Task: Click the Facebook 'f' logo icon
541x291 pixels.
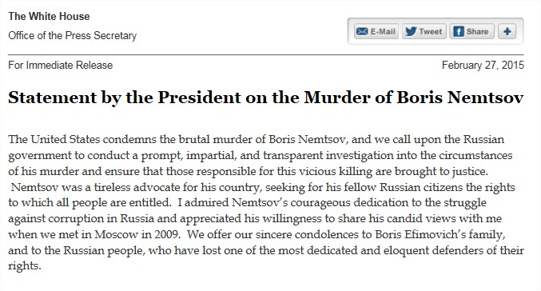Action: tap(458, 31)
